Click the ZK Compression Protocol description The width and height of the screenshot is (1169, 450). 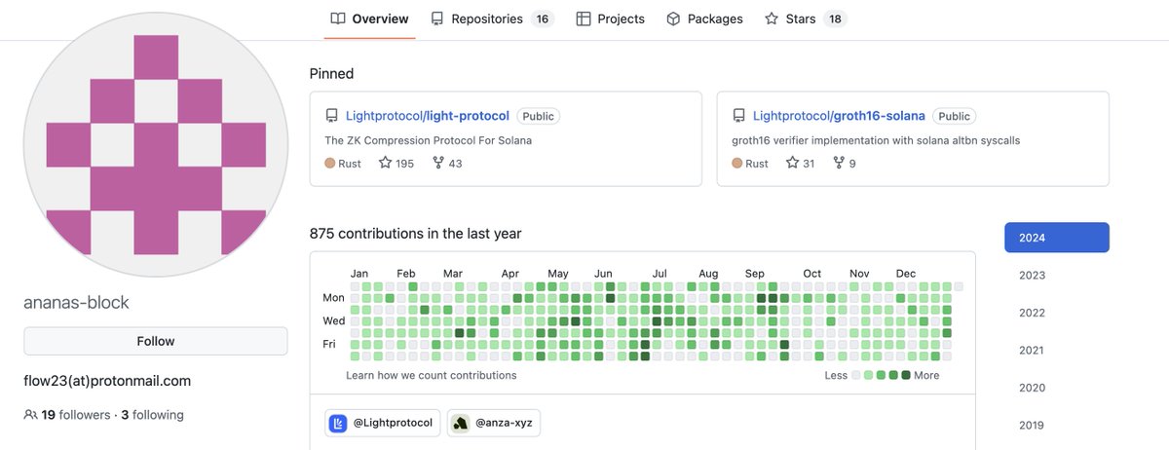(428, 140)
